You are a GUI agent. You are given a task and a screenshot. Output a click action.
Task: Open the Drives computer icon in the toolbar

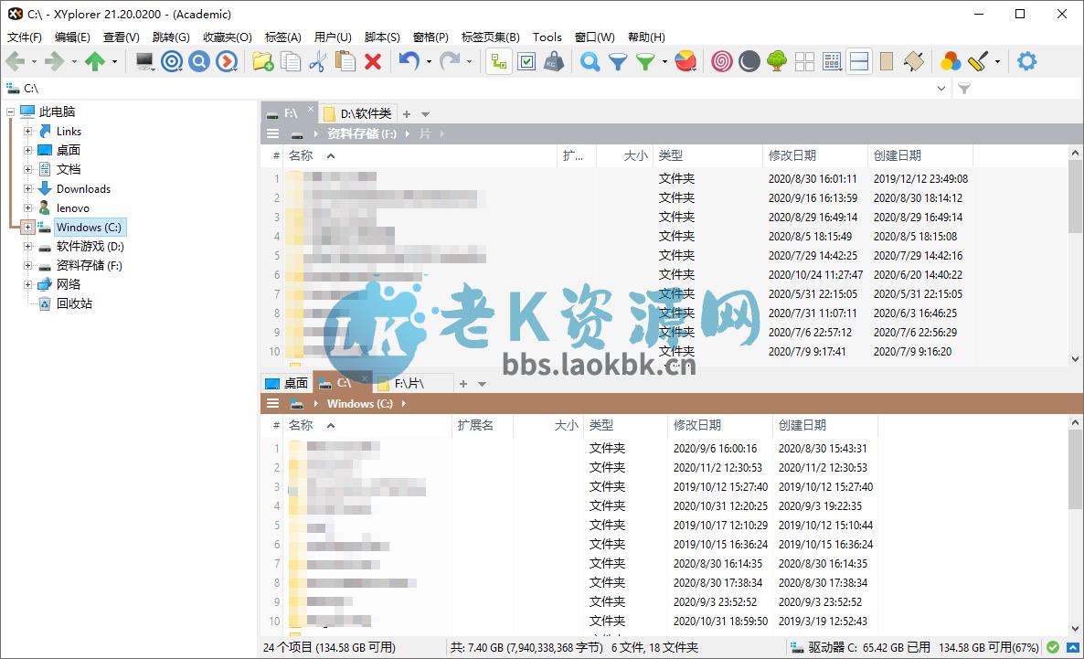[143, 61]
